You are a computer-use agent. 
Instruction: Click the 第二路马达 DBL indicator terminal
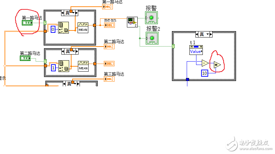(109, 47)
